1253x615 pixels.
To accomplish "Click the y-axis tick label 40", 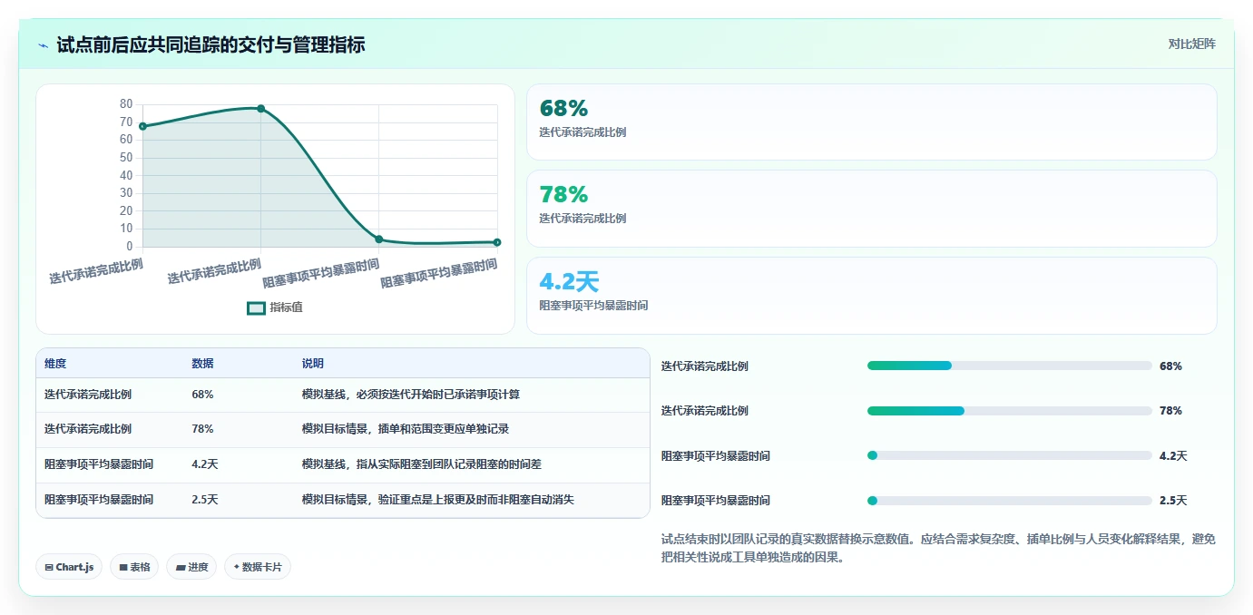I will (126, 175).
